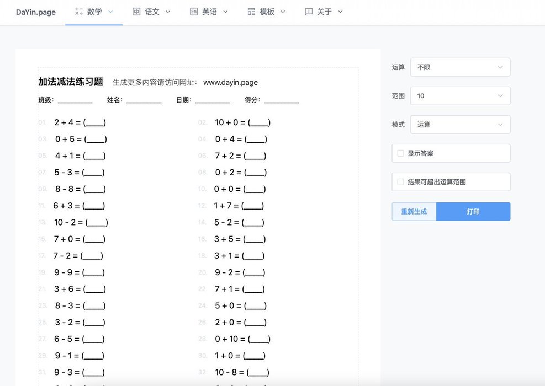The height and width of the screenshot is (386, 545).
Task: Open the 模式 dropdown showing 运算
Action: click(x=460, y=125)
